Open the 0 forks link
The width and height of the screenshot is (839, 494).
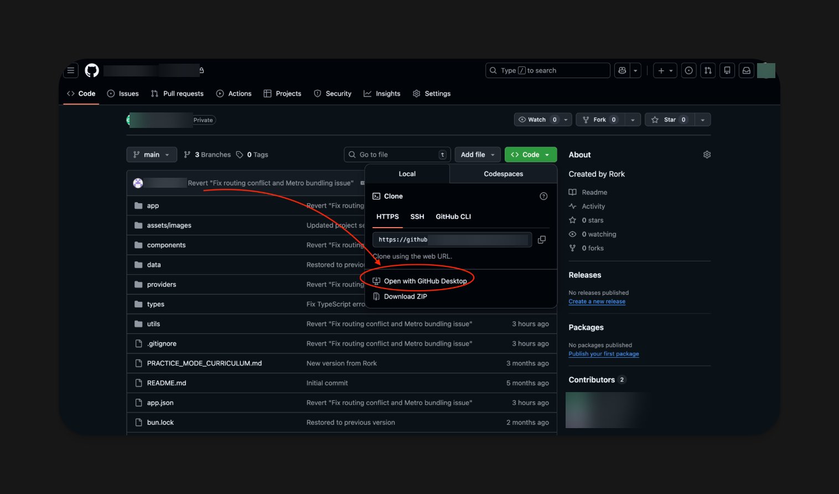click(x=586, y=248)
